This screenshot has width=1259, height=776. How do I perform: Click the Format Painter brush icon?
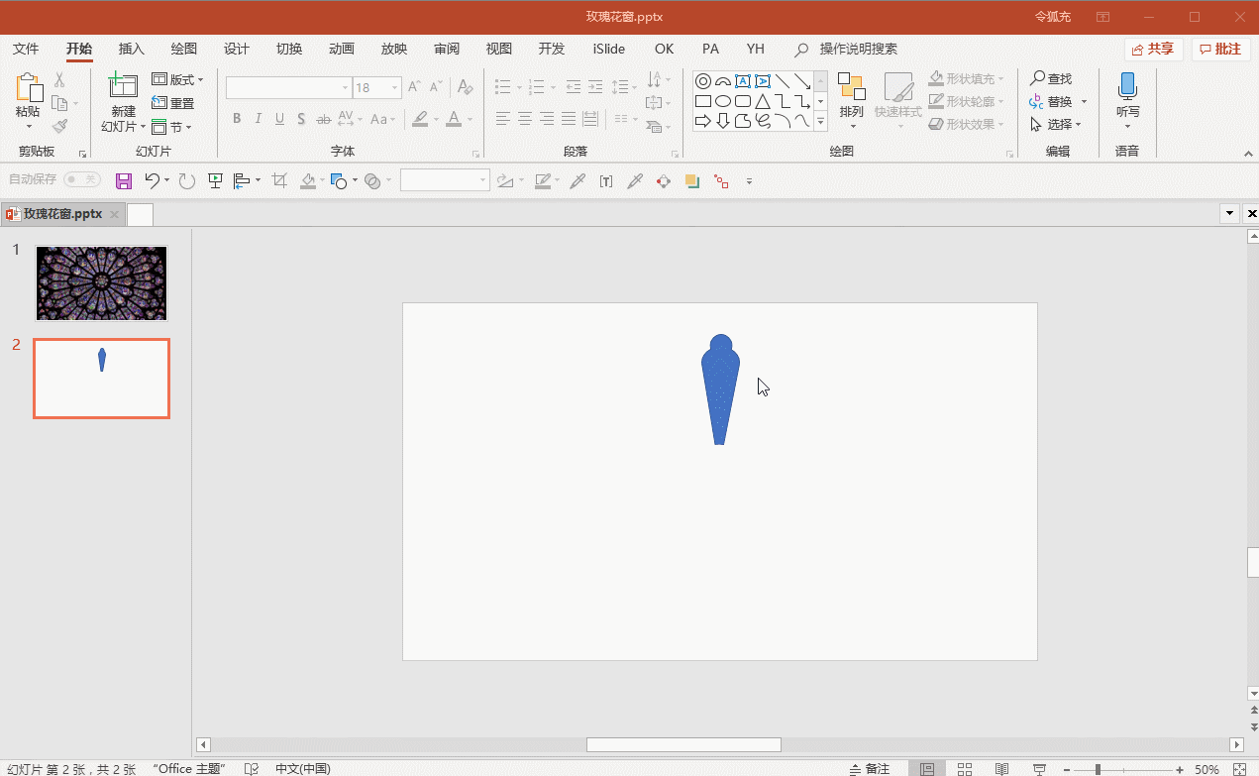[59, 126]
